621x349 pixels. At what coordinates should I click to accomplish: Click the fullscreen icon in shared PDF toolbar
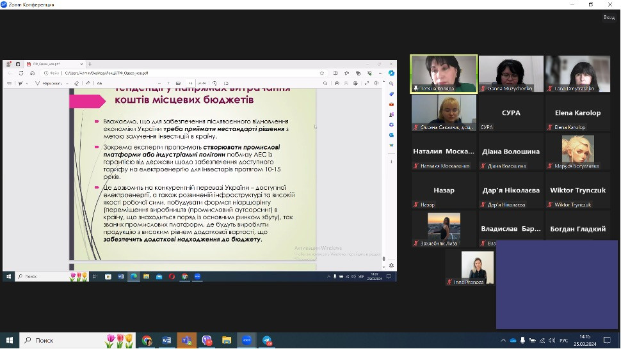coord(367,83)
